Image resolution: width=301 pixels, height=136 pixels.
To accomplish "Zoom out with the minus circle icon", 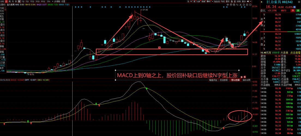I will pyautogui.click(x=250, y=5).
